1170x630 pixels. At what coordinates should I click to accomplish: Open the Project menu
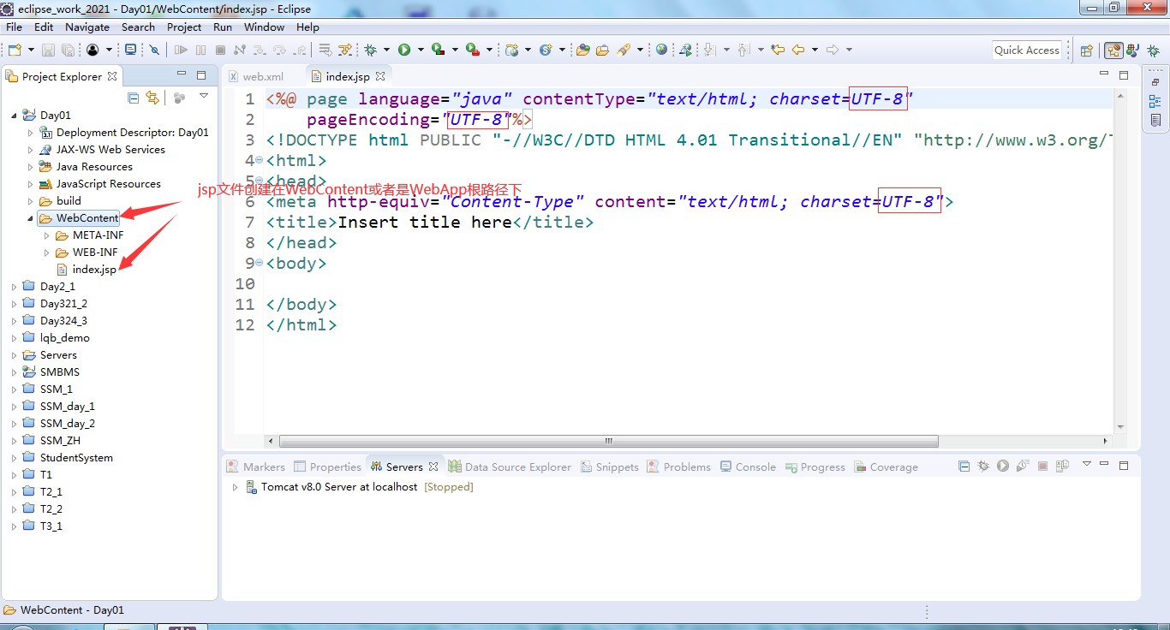[184, 27]
